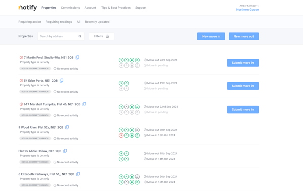Submit move in for 617 Marshall Turnpike

coord(243,110)
